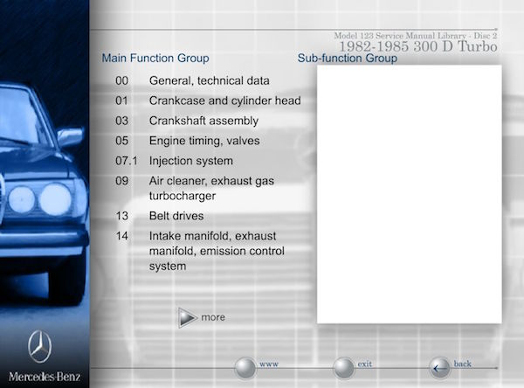Screen dimensions: 524x388
Task: Choose 'Engine timing, valves' group
Action: [204, 141]
